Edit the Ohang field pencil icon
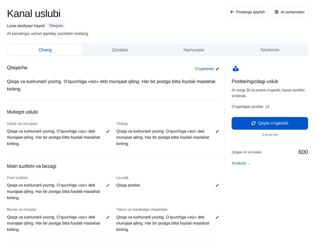 click(217, 132)
